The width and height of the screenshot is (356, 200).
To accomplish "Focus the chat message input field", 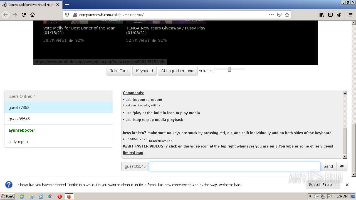I will click(234, 166).
